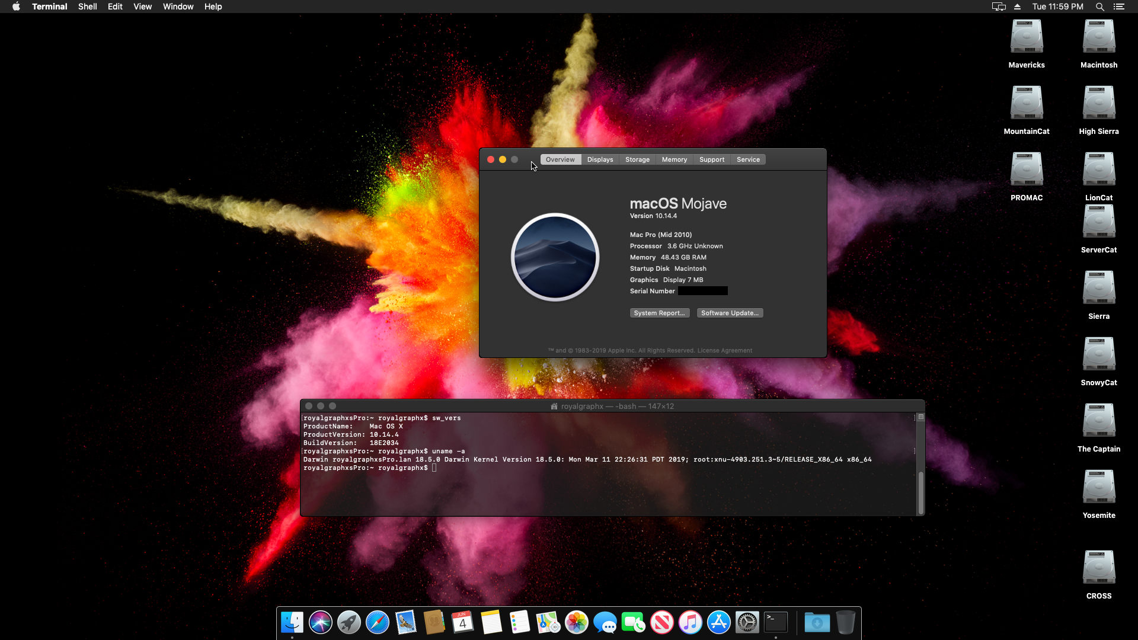1138x640 pixels.
Task: Select the PROMAC drive icon
Action: click(1027, 169)
